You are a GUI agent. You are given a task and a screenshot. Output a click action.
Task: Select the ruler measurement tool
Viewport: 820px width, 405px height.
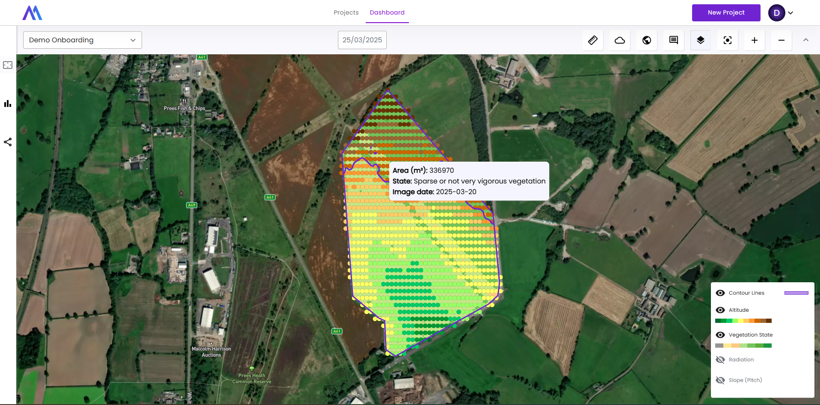(593, 40)
